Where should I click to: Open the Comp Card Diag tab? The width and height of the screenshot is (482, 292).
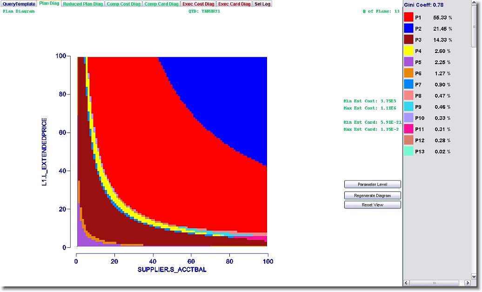[161, 4]
